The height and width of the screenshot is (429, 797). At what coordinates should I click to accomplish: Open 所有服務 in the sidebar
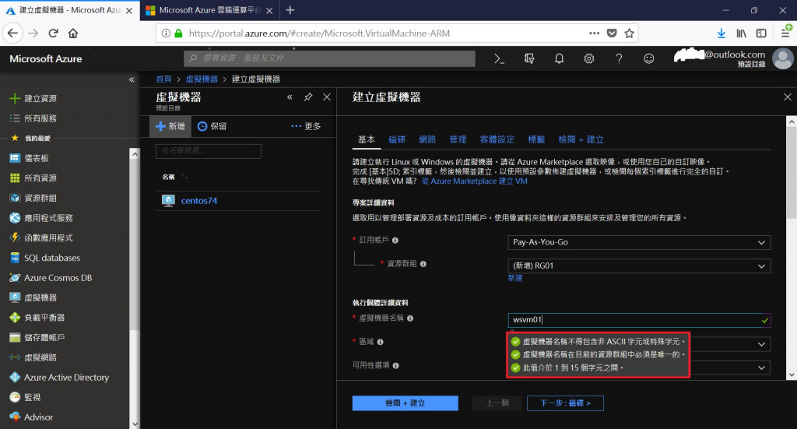33,118
